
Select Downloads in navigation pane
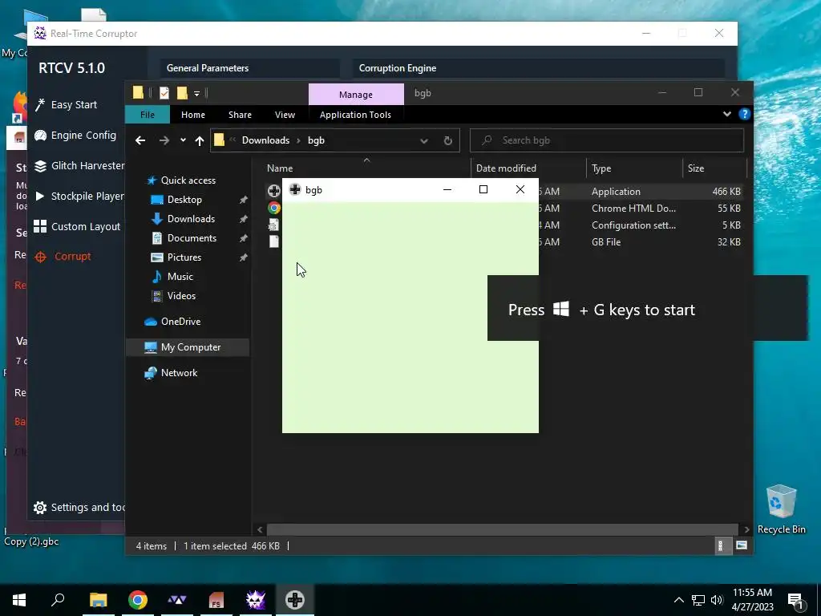tap(183, 219)
